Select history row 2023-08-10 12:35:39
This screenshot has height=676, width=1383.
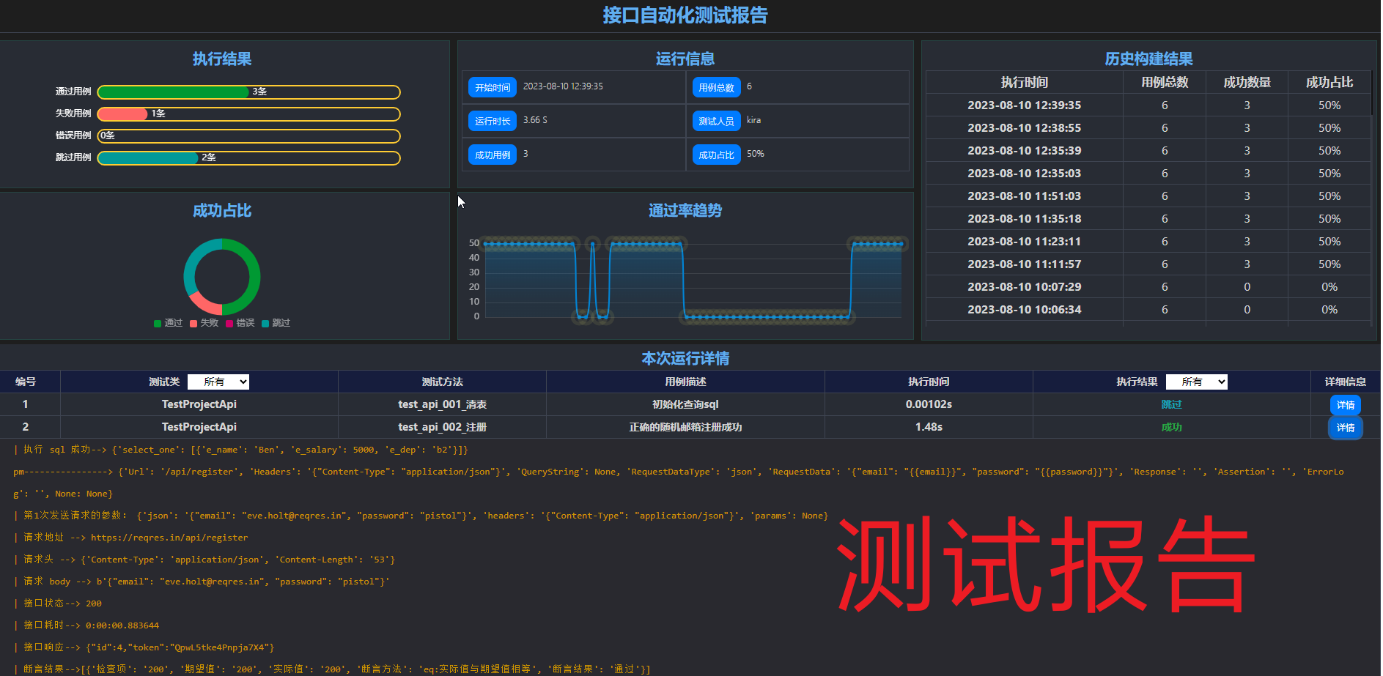(1148, 151)
